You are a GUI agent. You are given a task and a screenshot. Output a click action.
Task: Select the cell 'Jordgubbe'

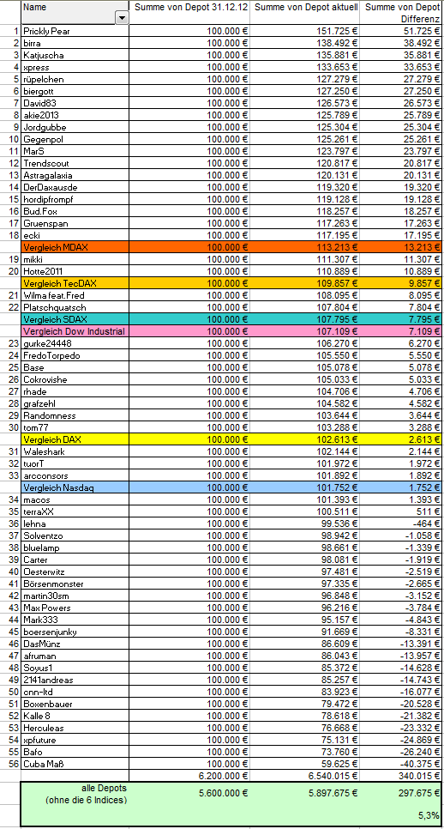(75, 127)
